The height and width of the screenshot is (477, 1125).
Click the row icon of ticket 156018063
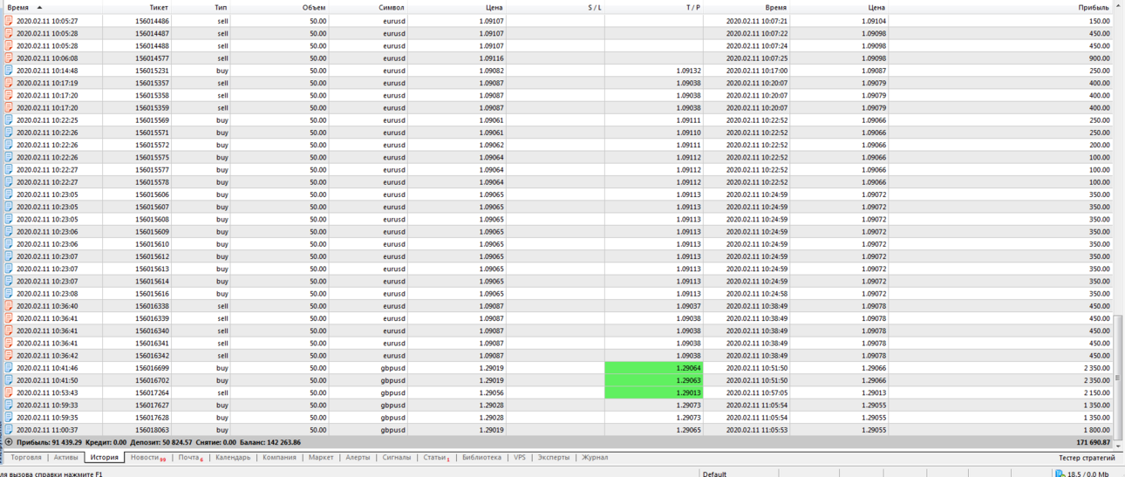tap(9, 430)
